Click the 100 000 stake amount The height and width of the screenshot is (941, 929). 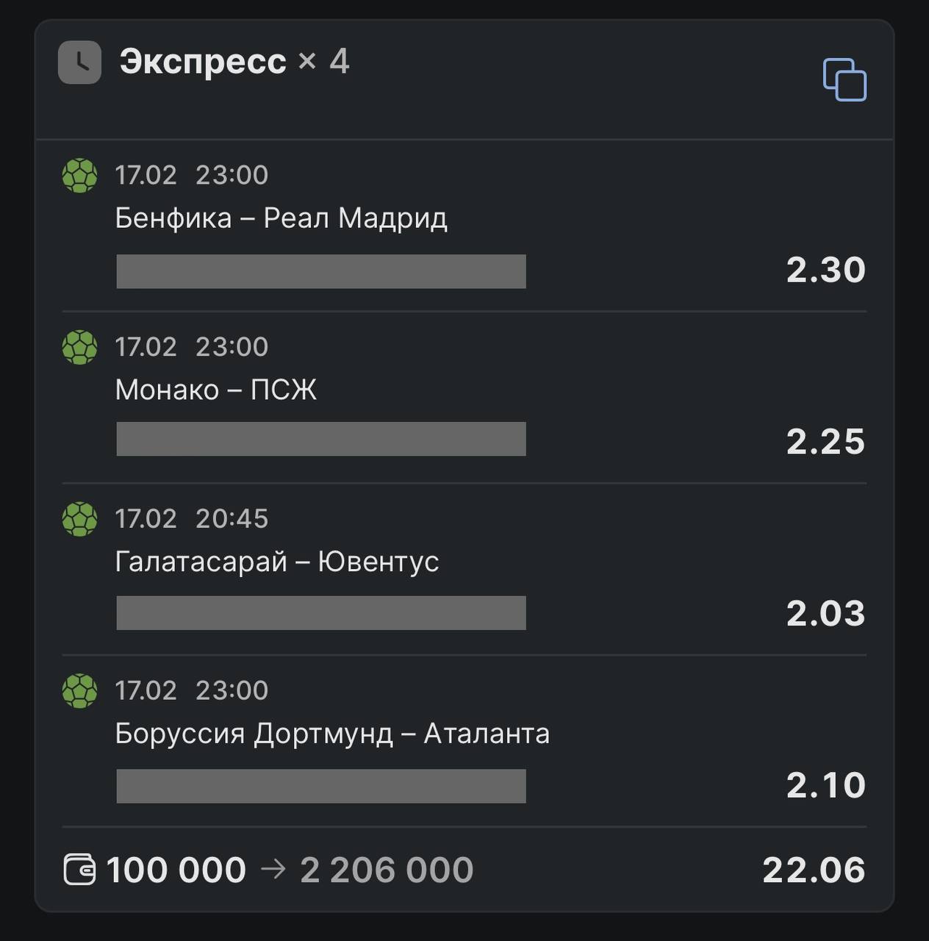176,870
